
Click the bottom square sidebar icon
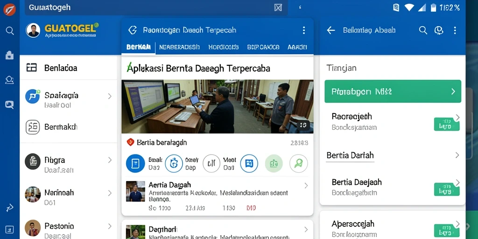(9, 229)
